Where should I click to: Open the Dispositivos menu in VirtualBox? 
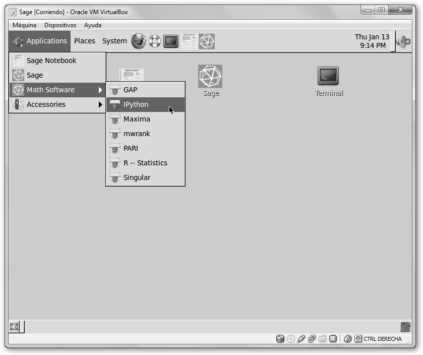60,25
